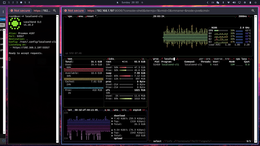Open the display monitor tray icon
Image resolution: width=260 pixels, height=146 pixels.
239,3
